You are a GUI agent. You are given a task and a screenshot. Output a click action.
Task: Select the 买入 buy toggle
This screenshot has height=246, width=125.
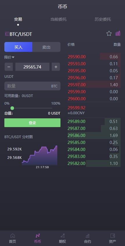[18, 47]
